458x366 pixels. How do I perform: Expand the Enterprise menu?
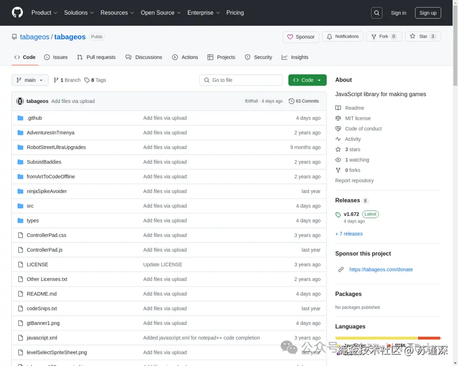point(203,13)
